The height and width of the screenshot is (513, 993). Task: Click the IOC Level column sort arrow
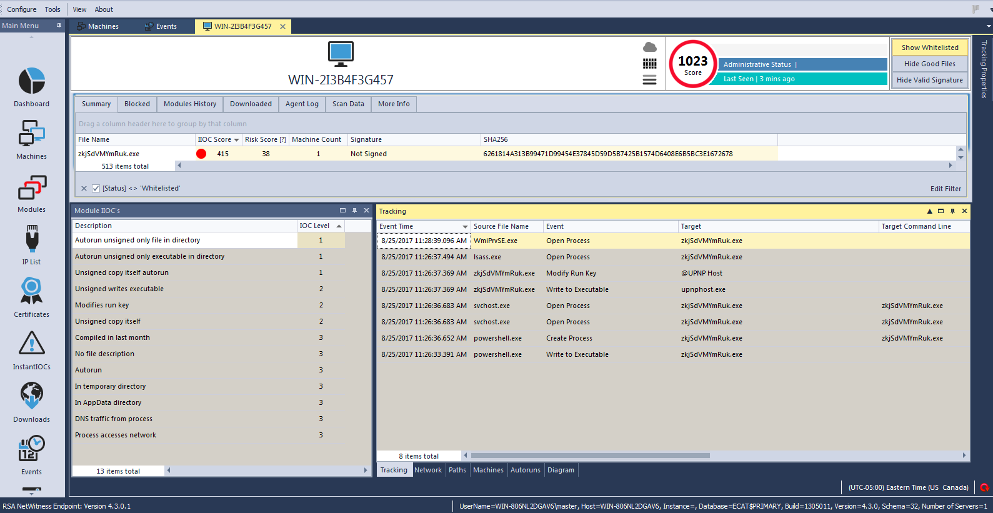tap(339, 226)
